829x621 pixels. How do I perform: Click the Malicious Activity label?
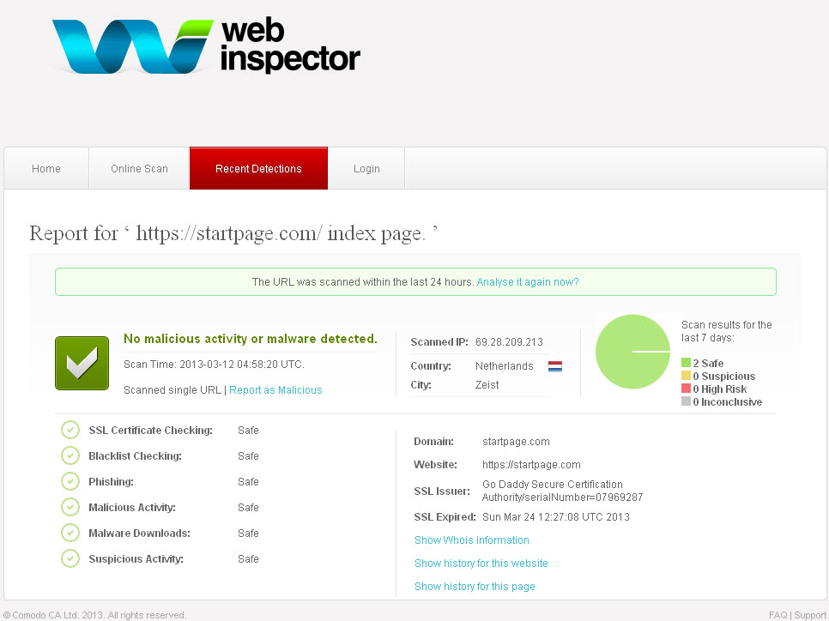pyautogui.click(x=132, y=508)
